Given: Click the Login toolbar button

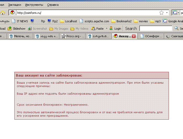Looking at the screenshot, I should click(x=115, y=29).
